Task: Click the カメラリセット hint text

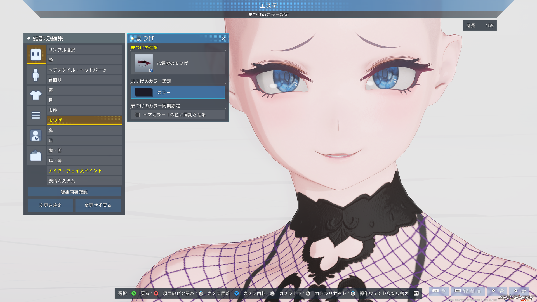Action: (330, 293)
